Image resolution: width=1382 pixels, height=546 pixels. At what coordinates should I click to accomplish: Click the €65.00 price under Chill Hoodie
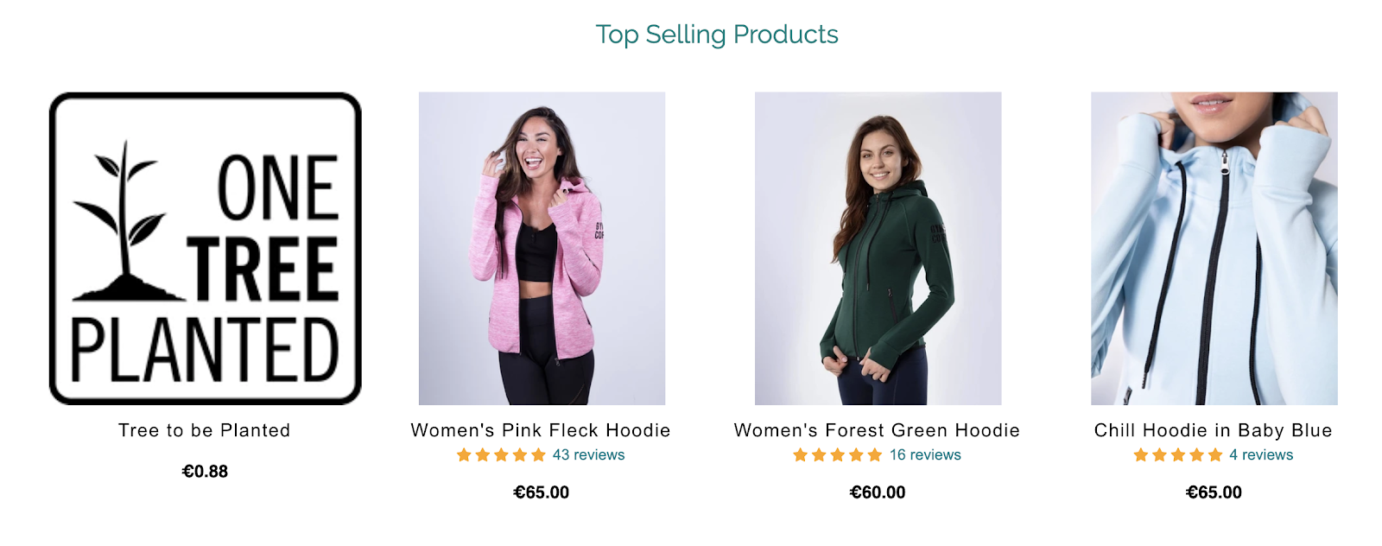click(x=1214, y=492)
